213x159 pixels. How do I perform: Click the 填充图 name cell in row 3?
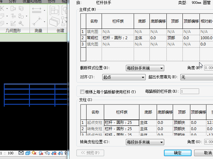94,44
